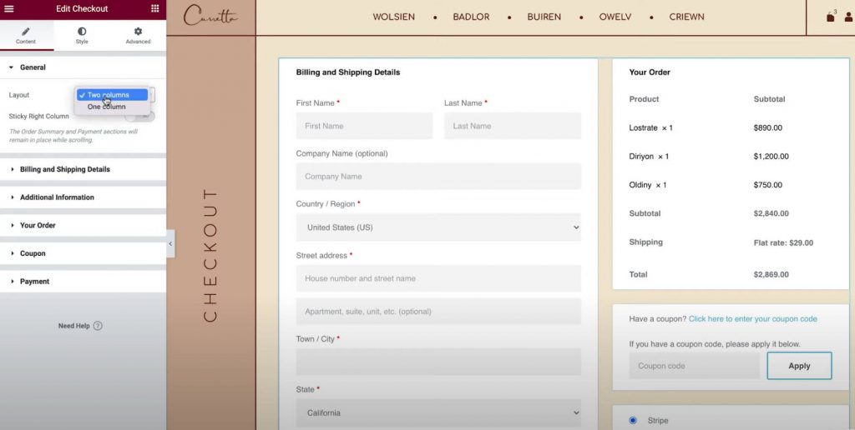Open the Elementor hamburger menu
Screen dimensions: 855x430
click(x=9, y=8)
